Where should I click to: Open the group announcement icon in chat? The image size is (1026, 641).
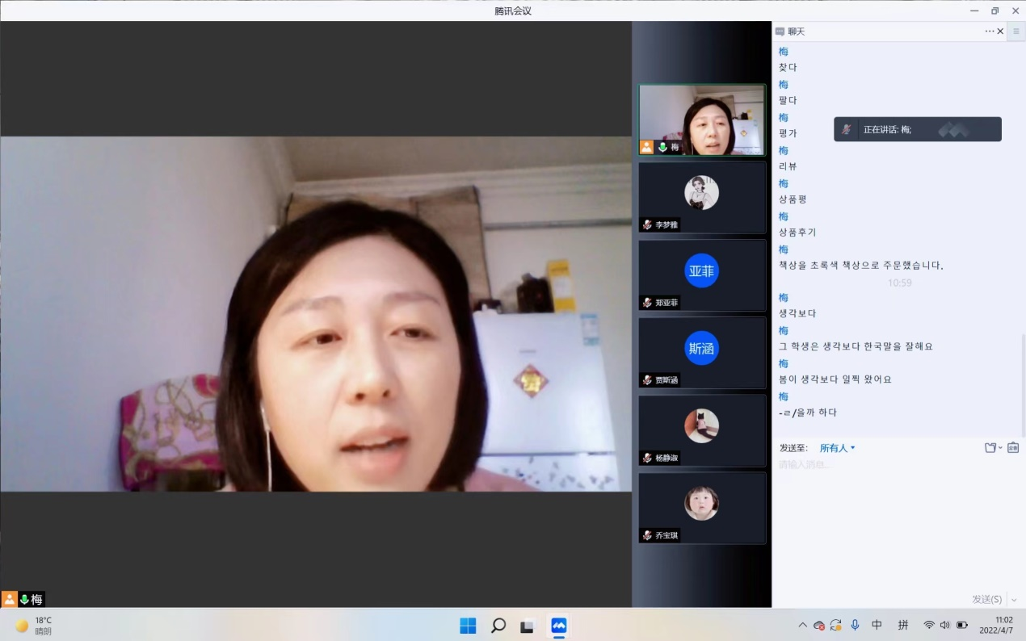click(1013, 447)
